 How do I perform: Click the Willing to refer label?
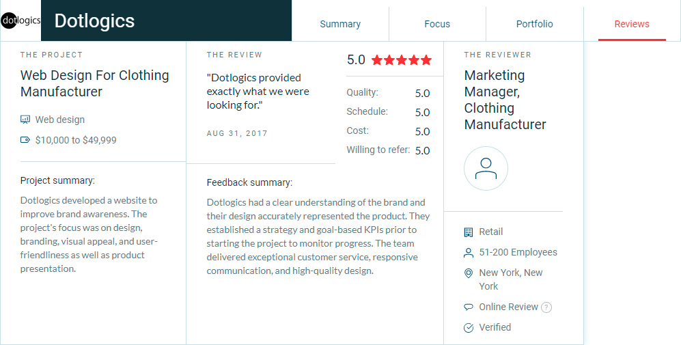tap(378, 150)
